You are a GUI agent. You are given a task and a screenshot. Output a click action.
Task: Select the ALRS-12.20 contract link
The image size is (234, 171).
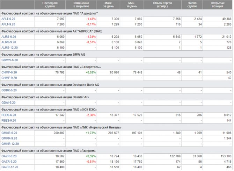pos(9,48)
